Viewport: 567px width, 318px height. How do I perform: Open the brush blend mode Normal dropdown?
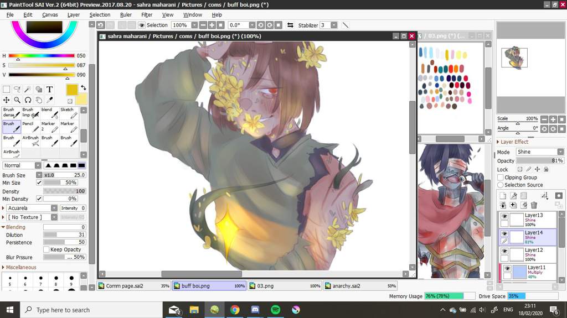click(38, 165)
